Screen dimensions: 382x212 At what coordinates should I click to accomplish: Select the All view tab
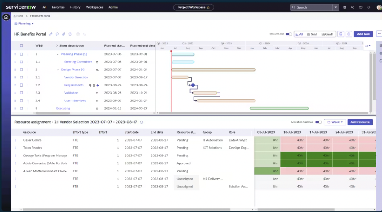[x=299, y=34]
